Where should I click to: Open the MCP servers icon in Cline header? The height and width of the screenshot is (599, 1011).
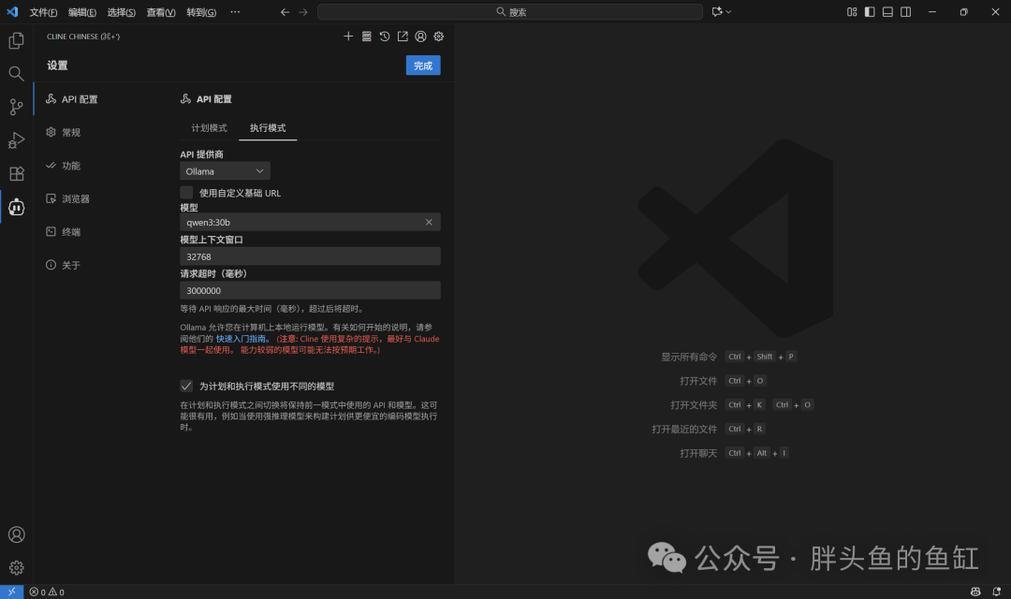point(366,37)
